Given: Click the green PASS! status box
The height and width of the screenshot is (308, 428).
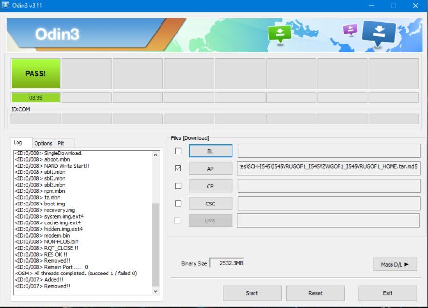Looking at the screenshot, I should click(36, 73).
